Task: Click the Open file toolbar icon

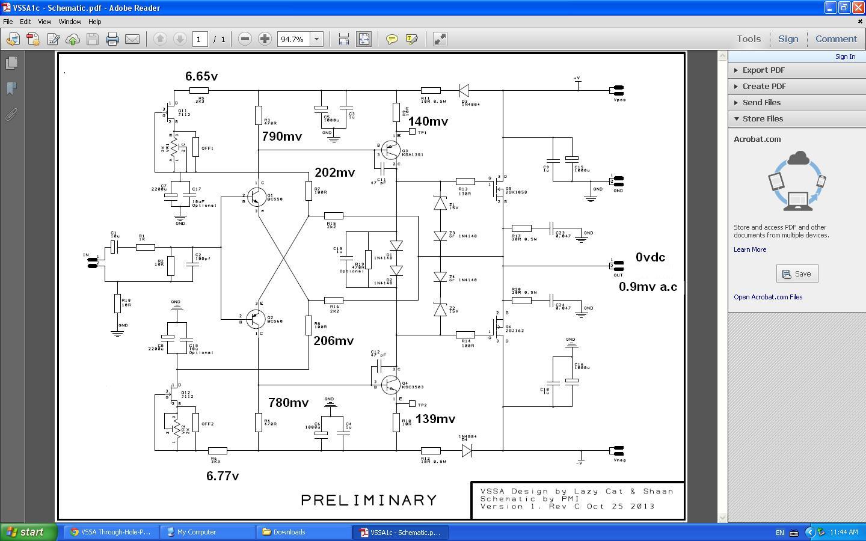Action: click(13, 39)
